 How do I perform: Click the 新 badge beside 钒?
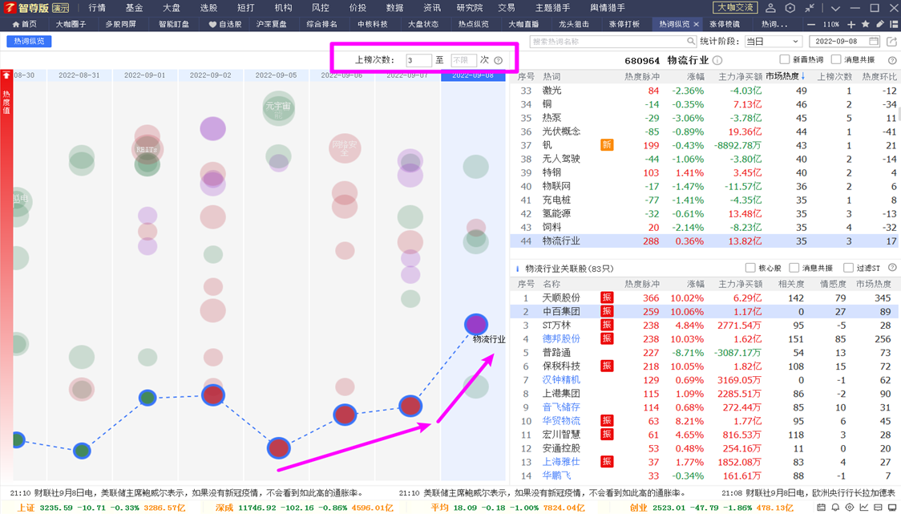click(x=607, y=145)
